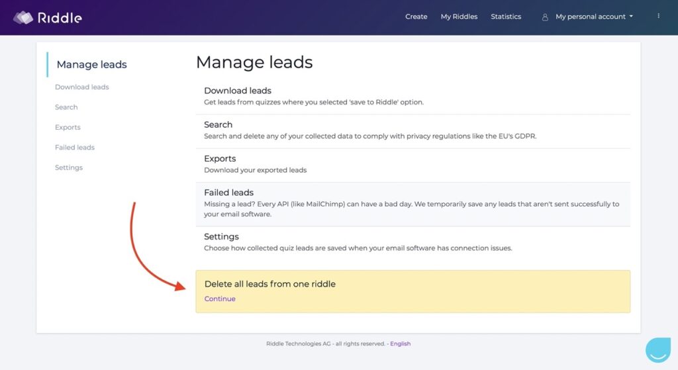678x370 pixels.
Task: Select Settings in the sidebar
Action: [69, 167]
